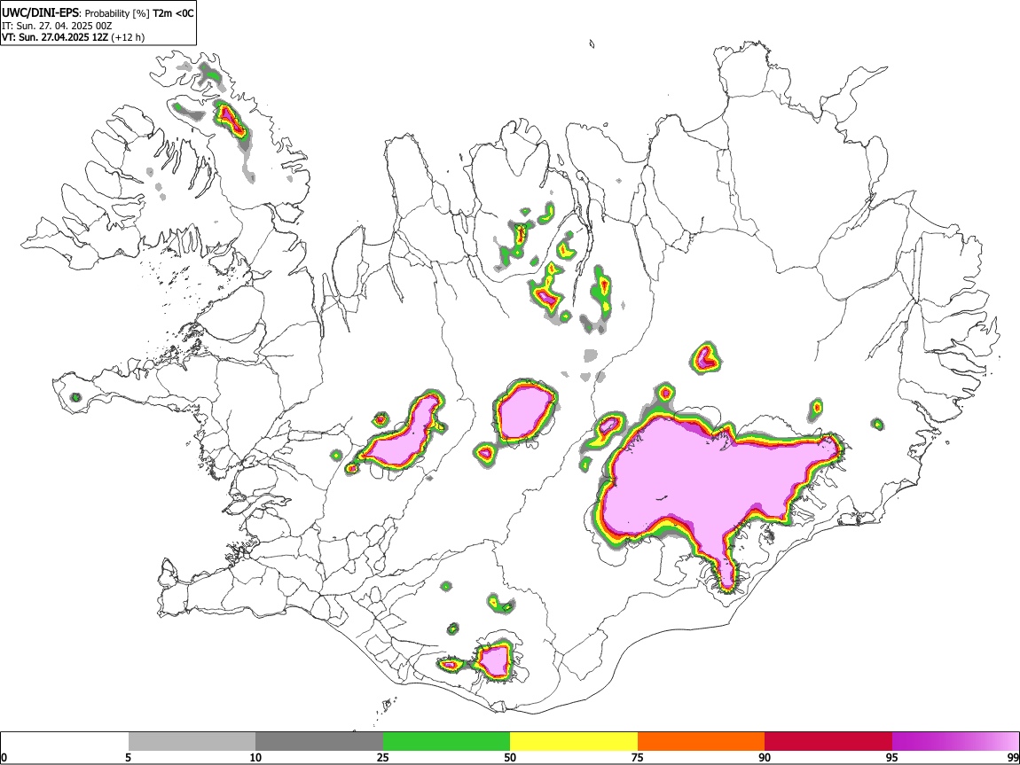This screenshot has height=765, width=1020.
Task: Click the orange 75-90 legend swatch
Action: coord(702,742)
